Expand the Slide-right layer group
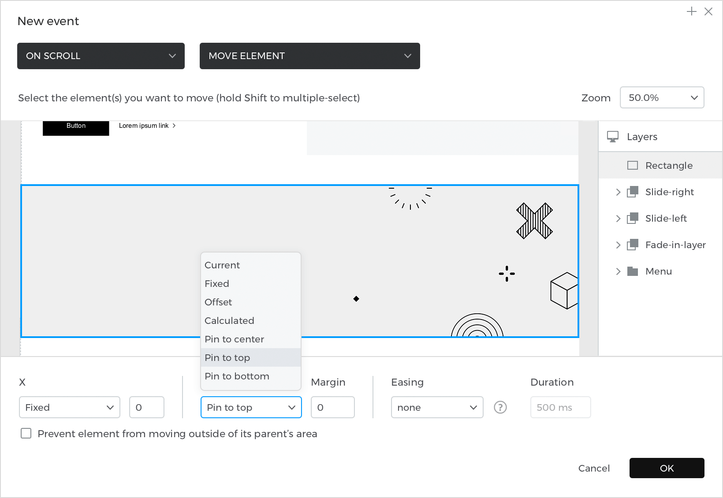Screen dimensions: 723x498 [618, 192]
